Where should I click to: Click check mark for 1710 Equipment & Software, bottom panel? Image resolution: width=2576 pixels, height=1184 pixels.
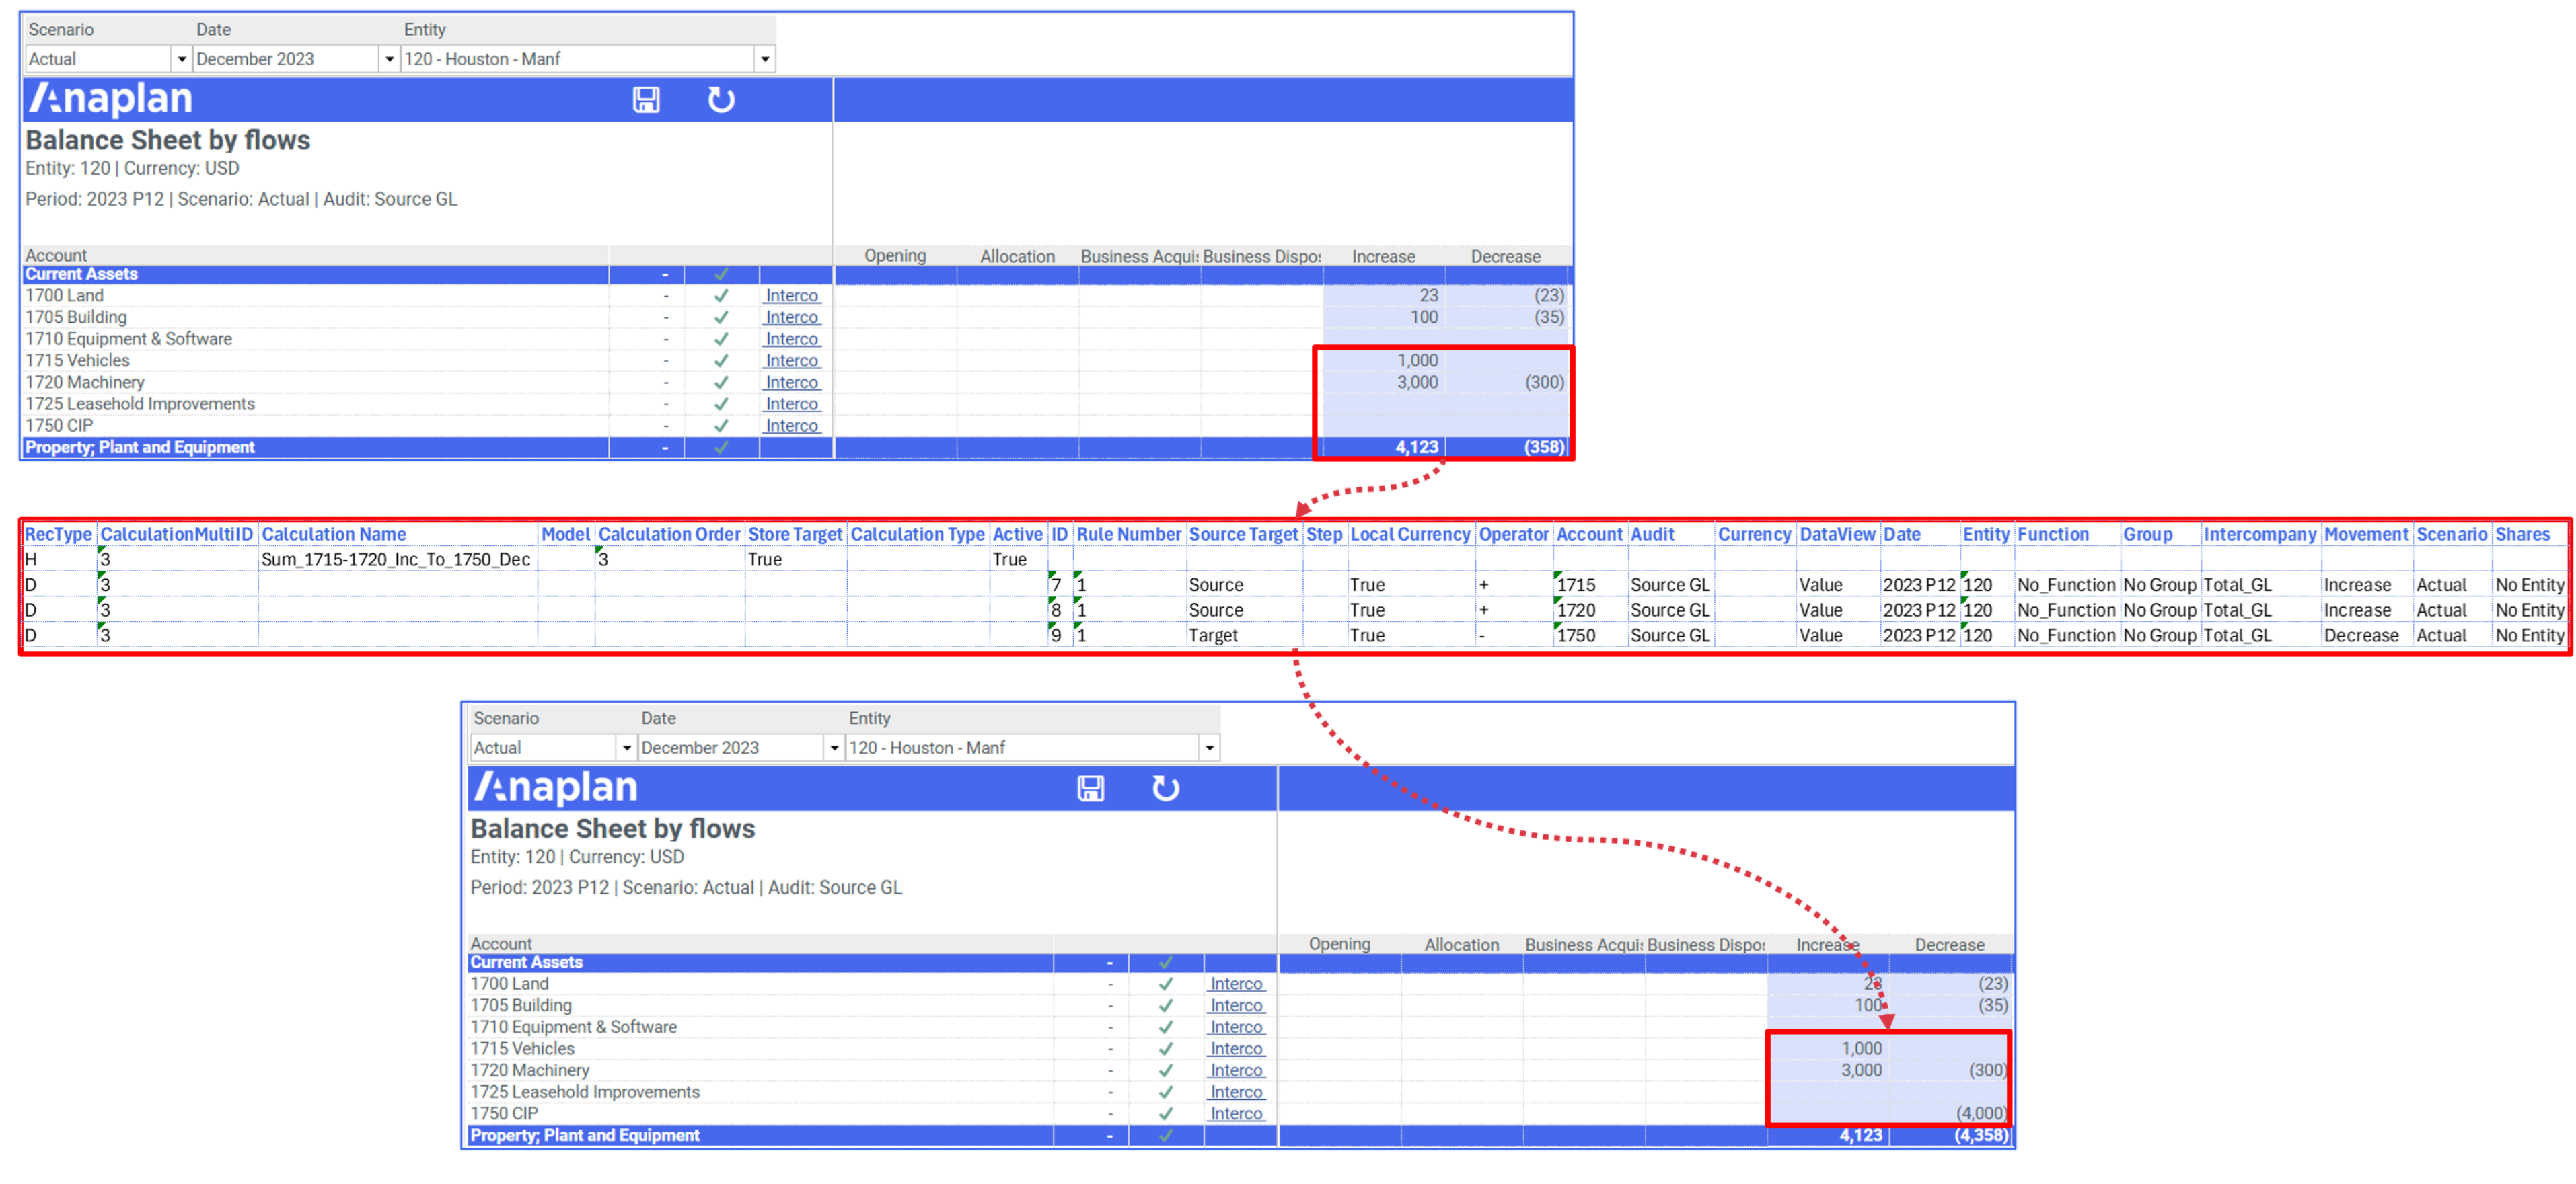pos(1166,1027)
